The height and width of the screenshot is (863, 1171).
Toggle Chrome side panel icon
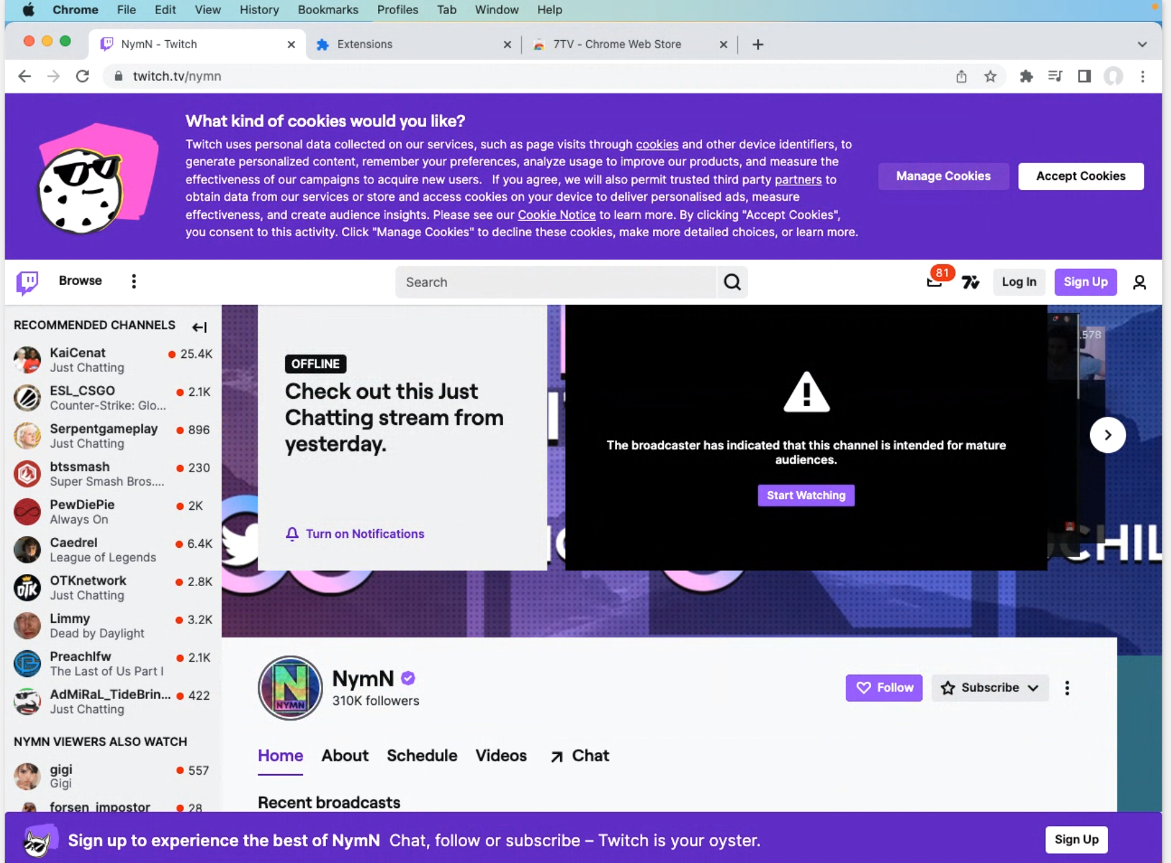[1085, 76]
